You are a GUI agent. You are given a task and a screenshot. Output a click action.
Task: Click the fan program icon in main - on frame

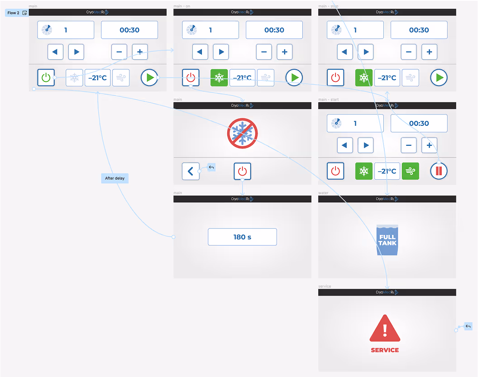click(191, 30)
